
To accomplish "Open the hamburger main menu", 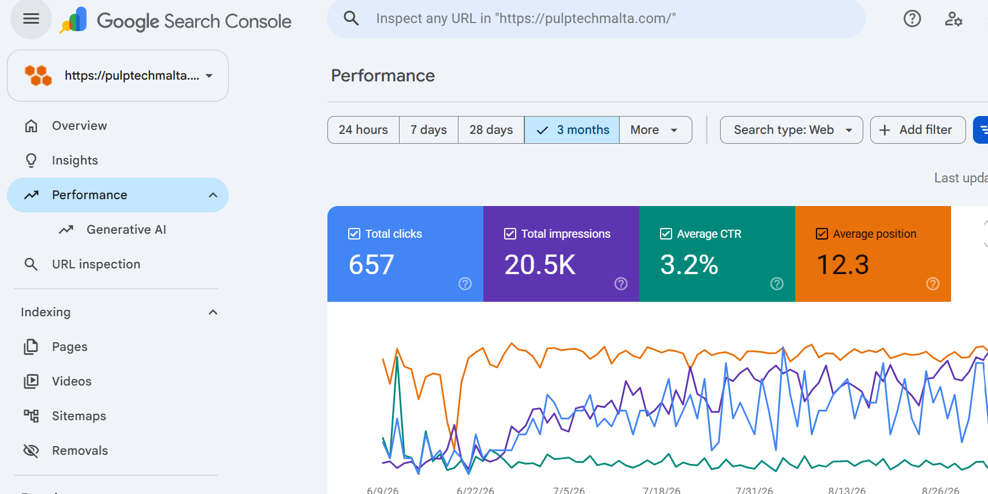I will point(31,19).
